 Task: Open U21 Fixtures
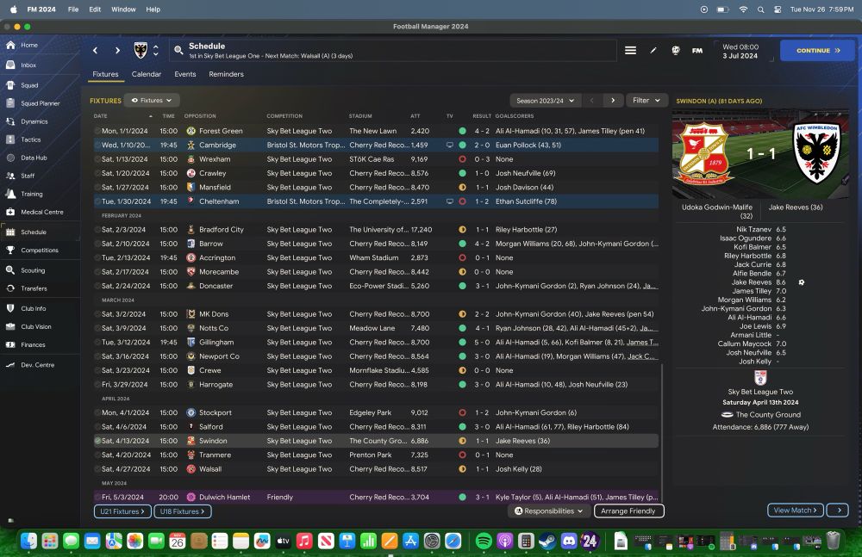click(122, 511)
